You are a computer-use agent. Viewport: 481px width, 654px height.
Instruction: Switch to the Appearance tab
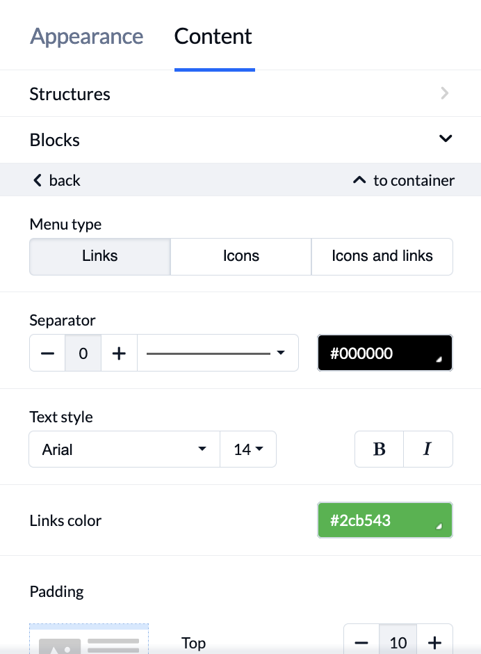click(86, 36)
